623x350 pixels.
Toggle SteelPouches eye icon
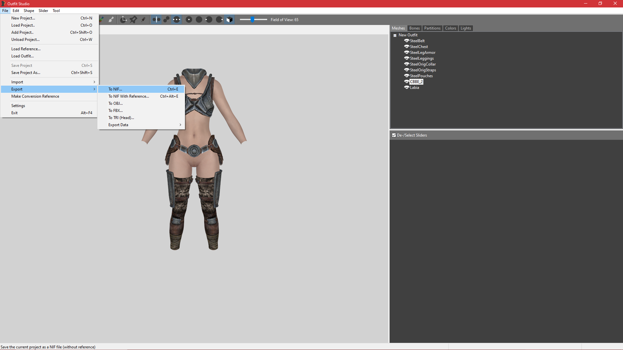[406, 76]
